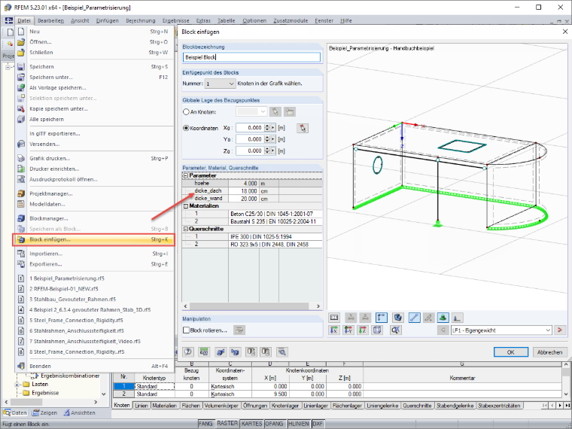Click Beenden exit icon in menu
This screenshot has width=572, height=429.
coord(21,366)
